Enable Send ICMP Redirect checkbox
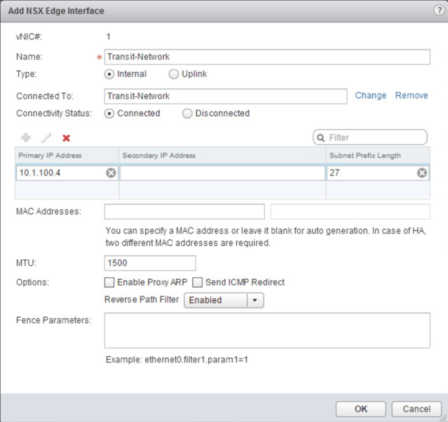The image size is (448, 422). (197, 282)
